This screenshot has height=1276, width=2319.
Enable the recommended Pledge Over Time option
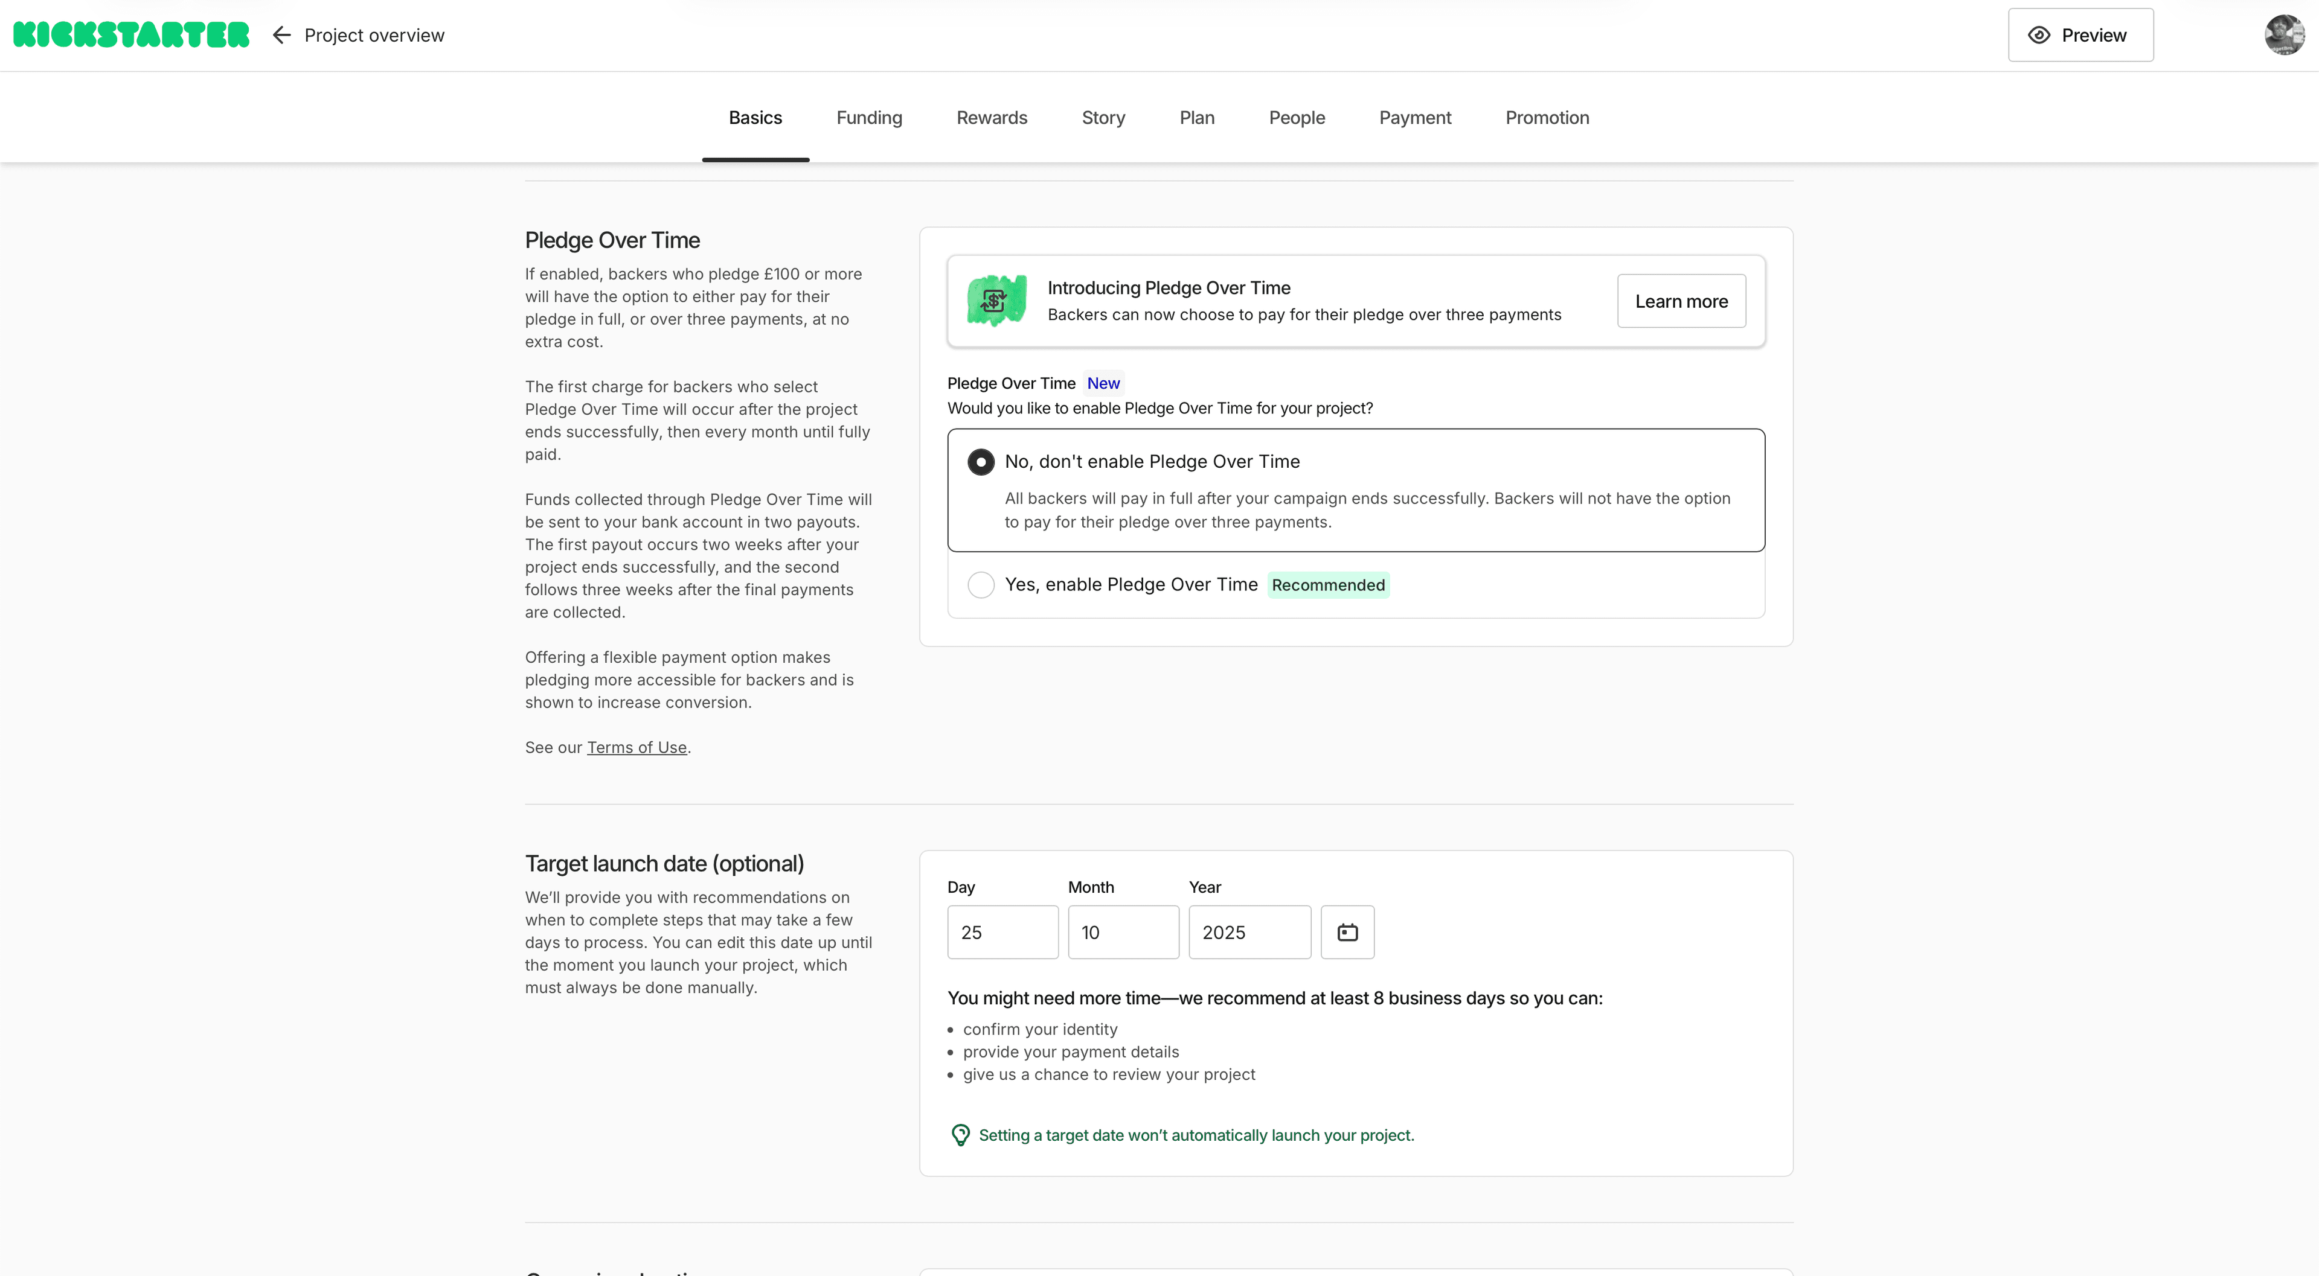pos(980,584)
